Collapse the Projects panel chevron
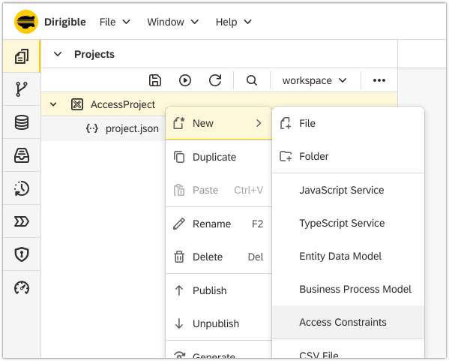 point(58,54)
